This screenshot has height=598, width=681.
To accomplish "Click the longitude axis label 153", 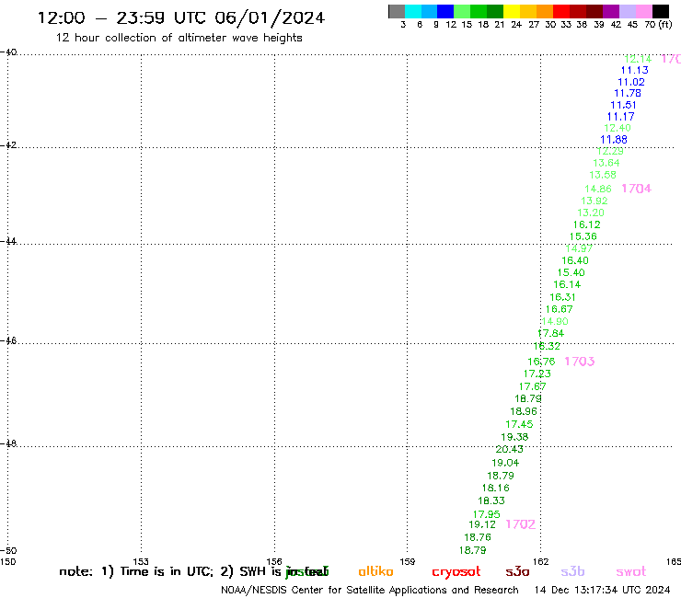I will (x=141, y=562).
